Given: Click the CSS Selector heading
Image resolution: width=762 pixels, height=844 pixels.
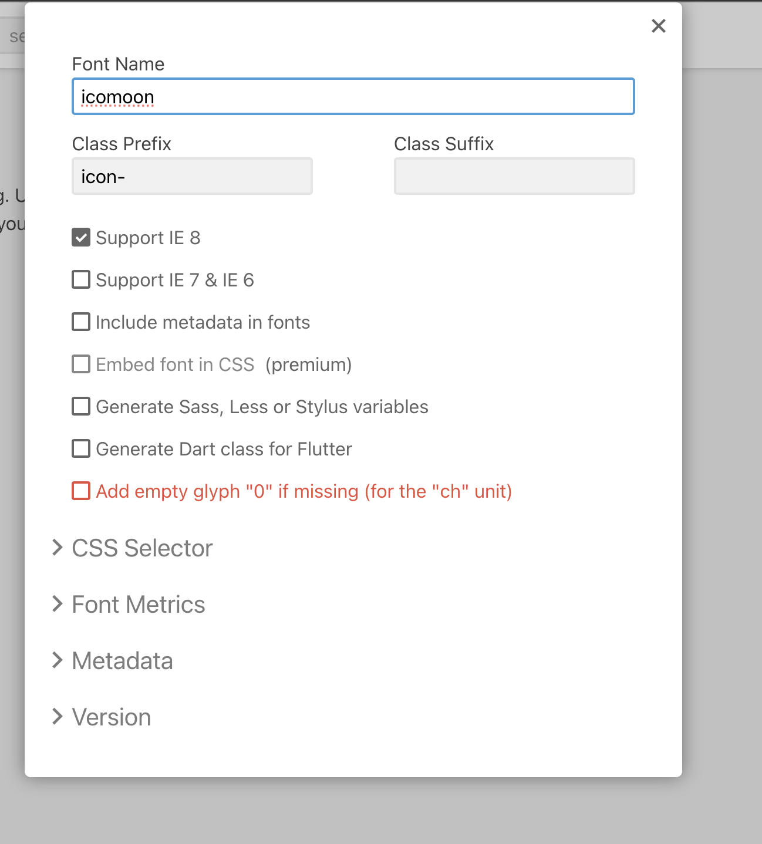Looking at the screenshot, I should pos(142,548).
